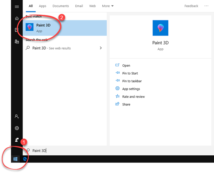Click Open in the Paint 3D panel
Viewport: 214px width, 173px height.
coord(126,66)
